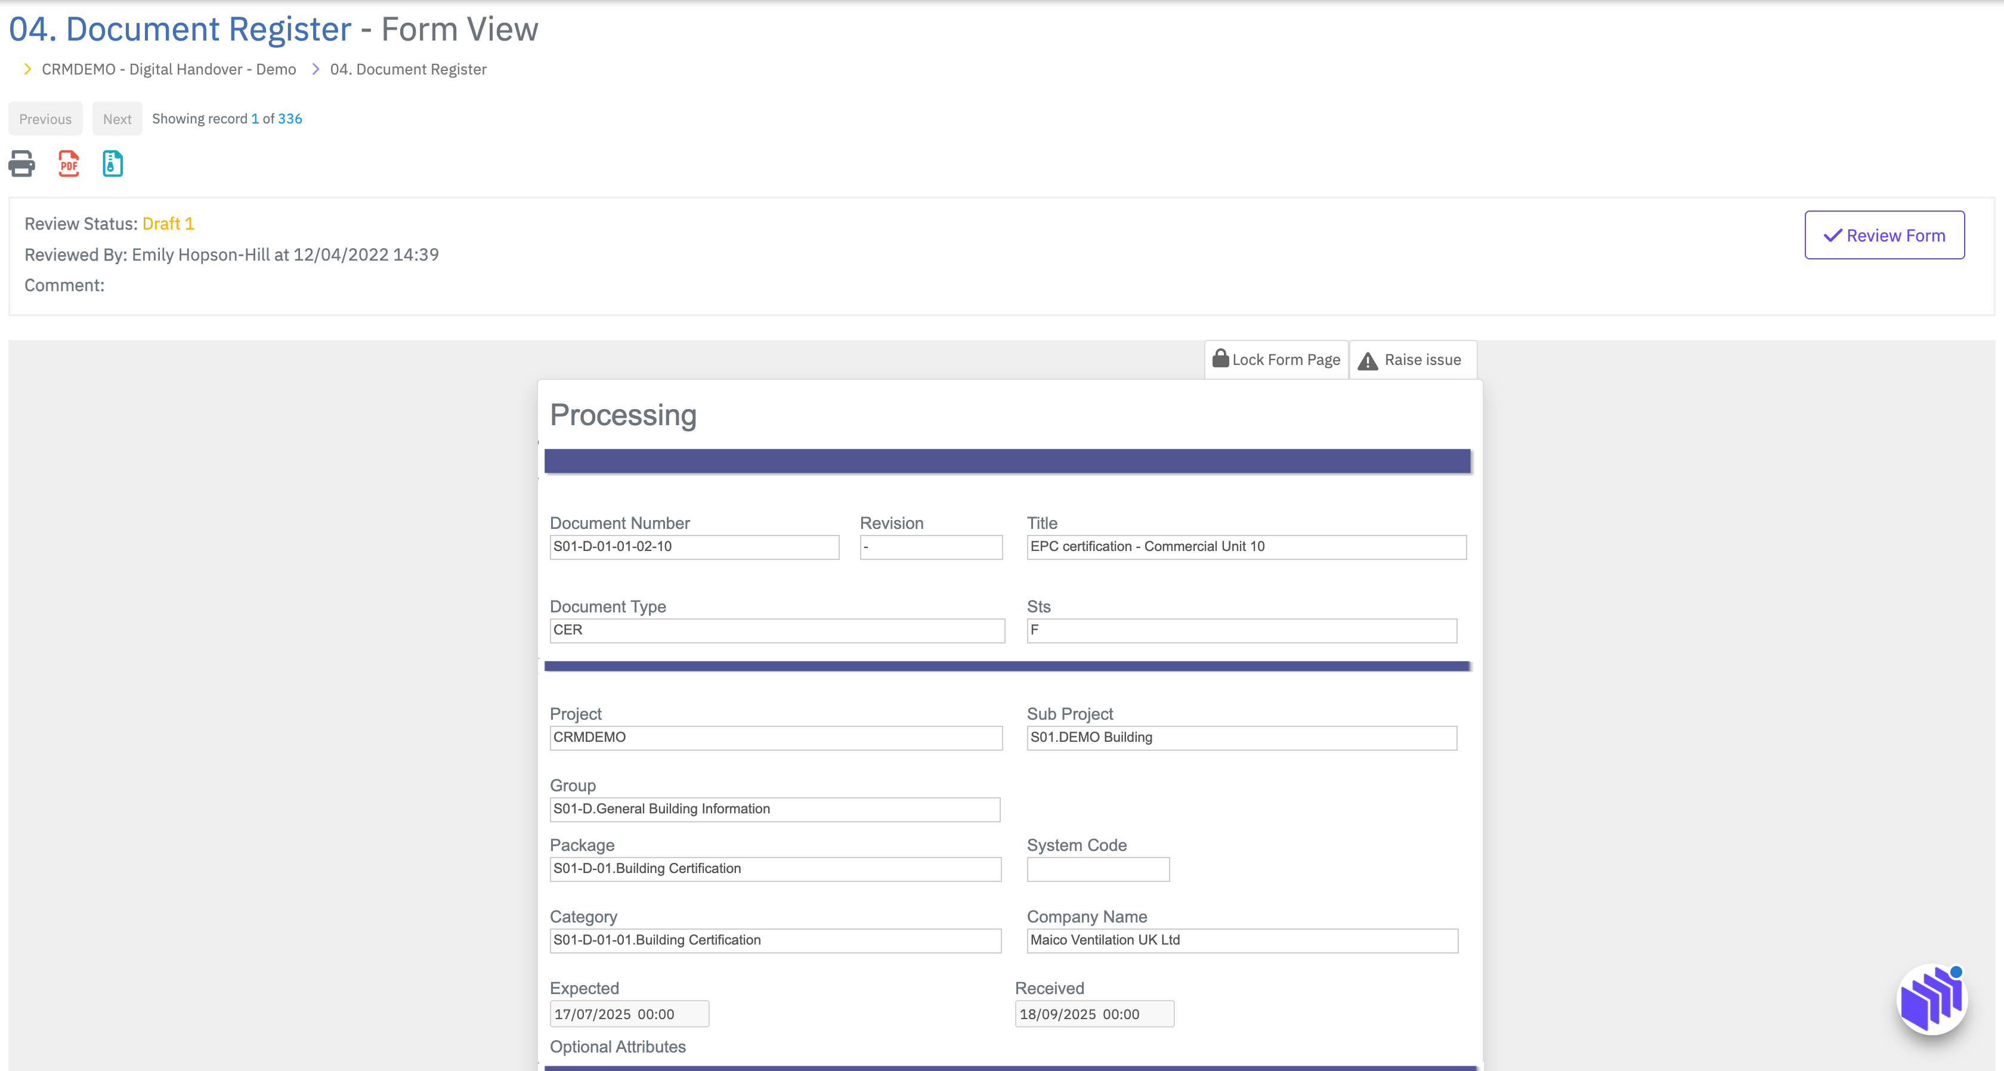Print the document register form
The width and height of the screenshot is (2004, 1071).
(x=21, y=163)
